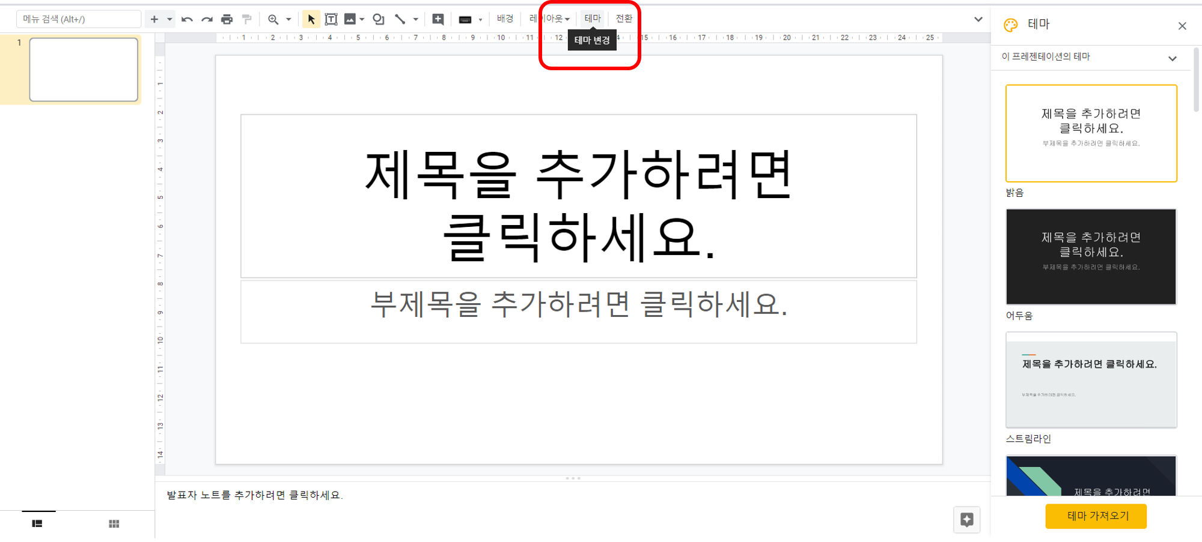Click the 전환 toolbar button

[624, 19]
